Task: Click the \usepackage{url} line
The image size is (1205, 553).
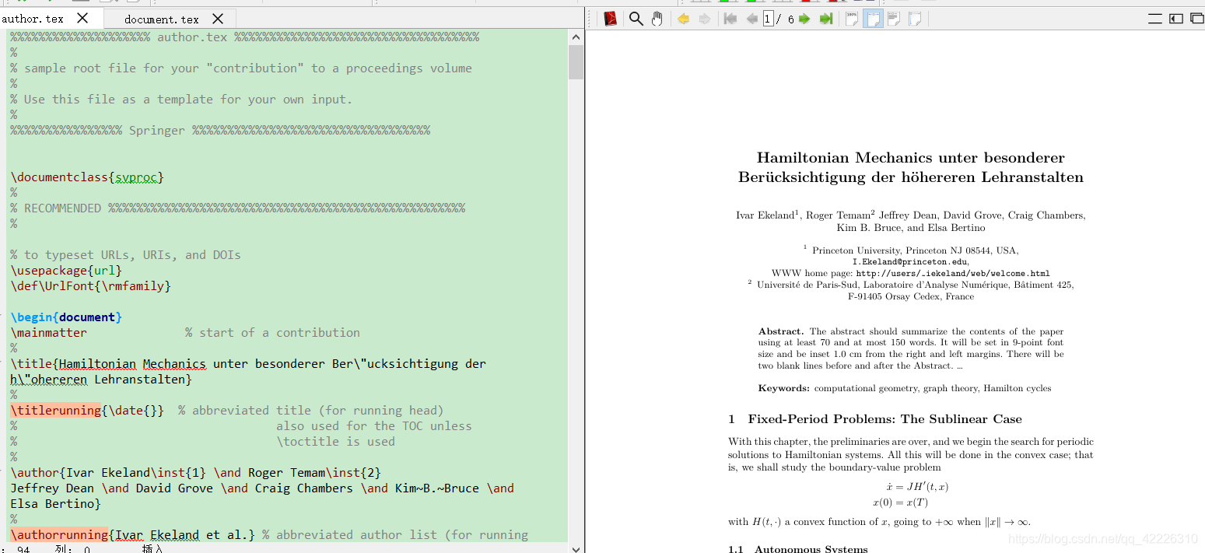Action: (x=66, y=271)
